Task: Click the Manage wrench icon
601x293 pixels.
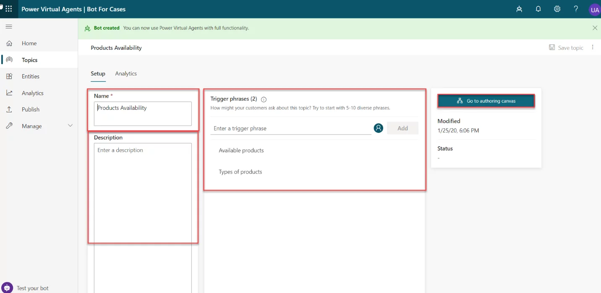Action: click(9, 126)
